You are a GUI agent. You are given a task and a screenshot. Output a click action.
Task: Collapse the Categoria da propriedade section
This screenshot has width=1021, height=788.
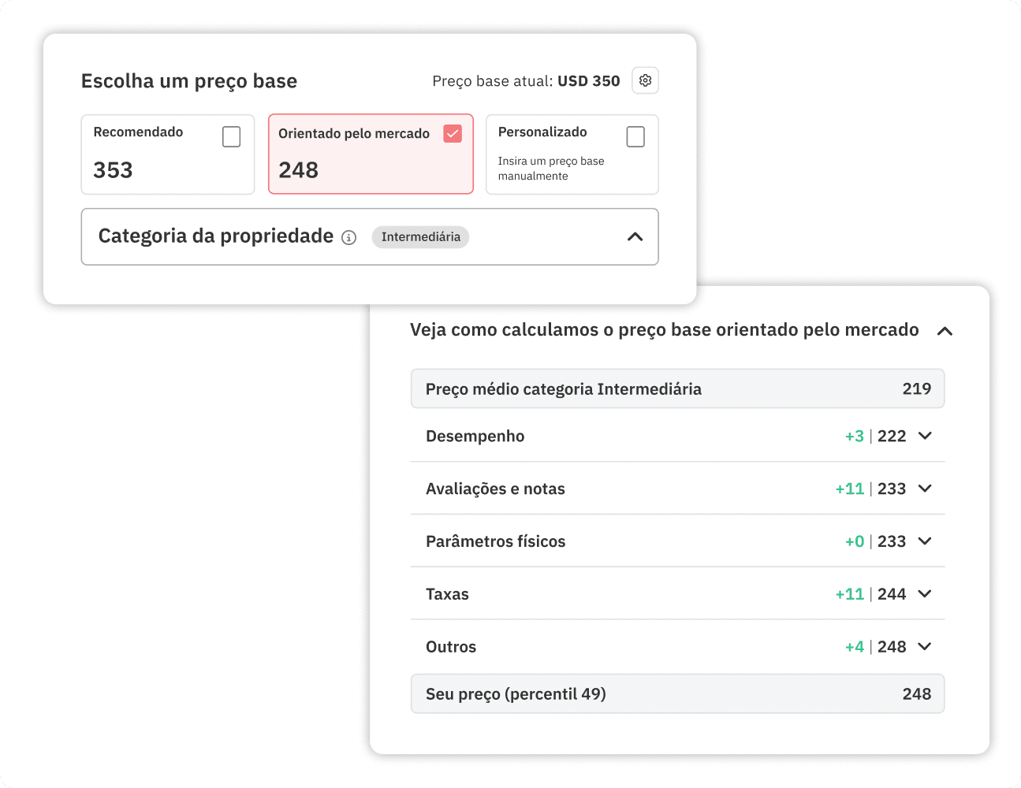635,236
